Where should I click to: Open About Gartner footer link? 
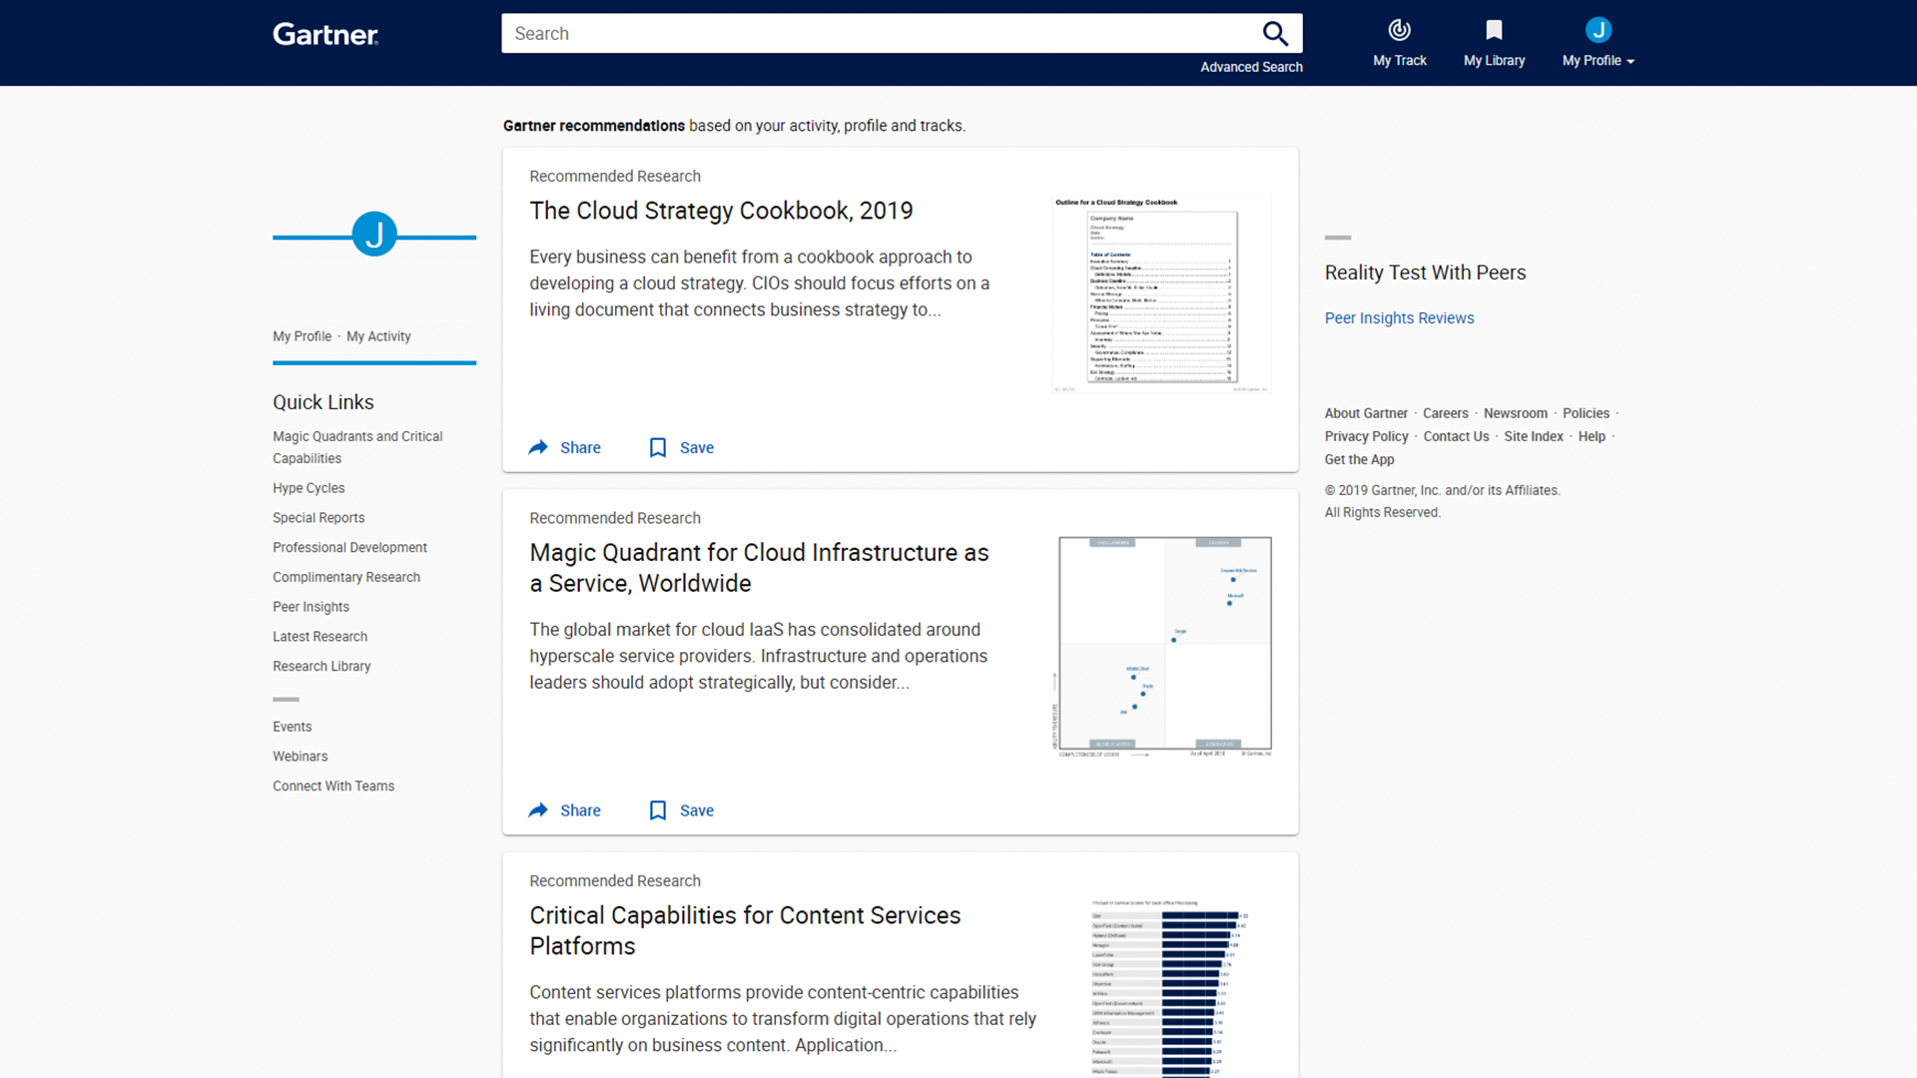coord(1366,413)
